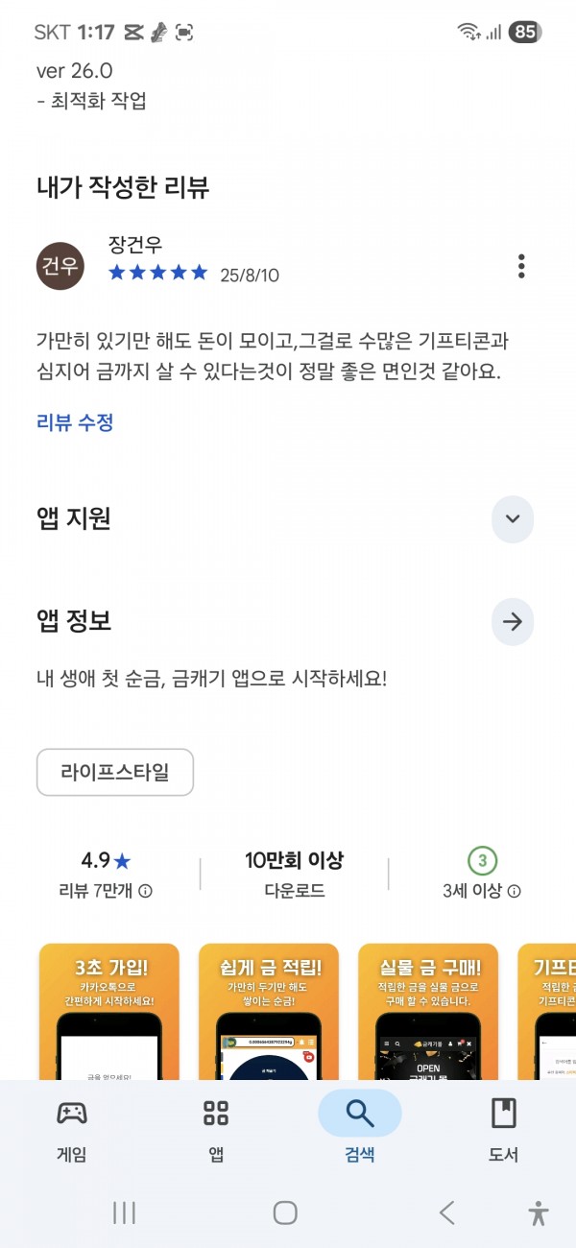Screen dimensions: 576x1248
Task: Tap the 3세 이상 age rating badge
Action: pyautogui.click(x=483, y=860)
